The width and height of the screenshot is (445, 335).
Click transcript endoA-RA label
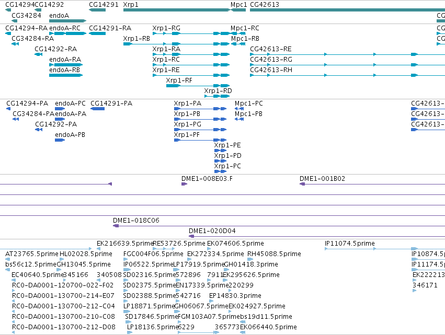point(65,60)
